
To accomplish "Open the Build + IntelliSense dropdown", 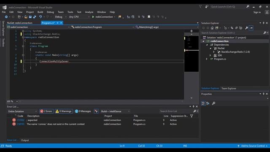I will 115,111.
